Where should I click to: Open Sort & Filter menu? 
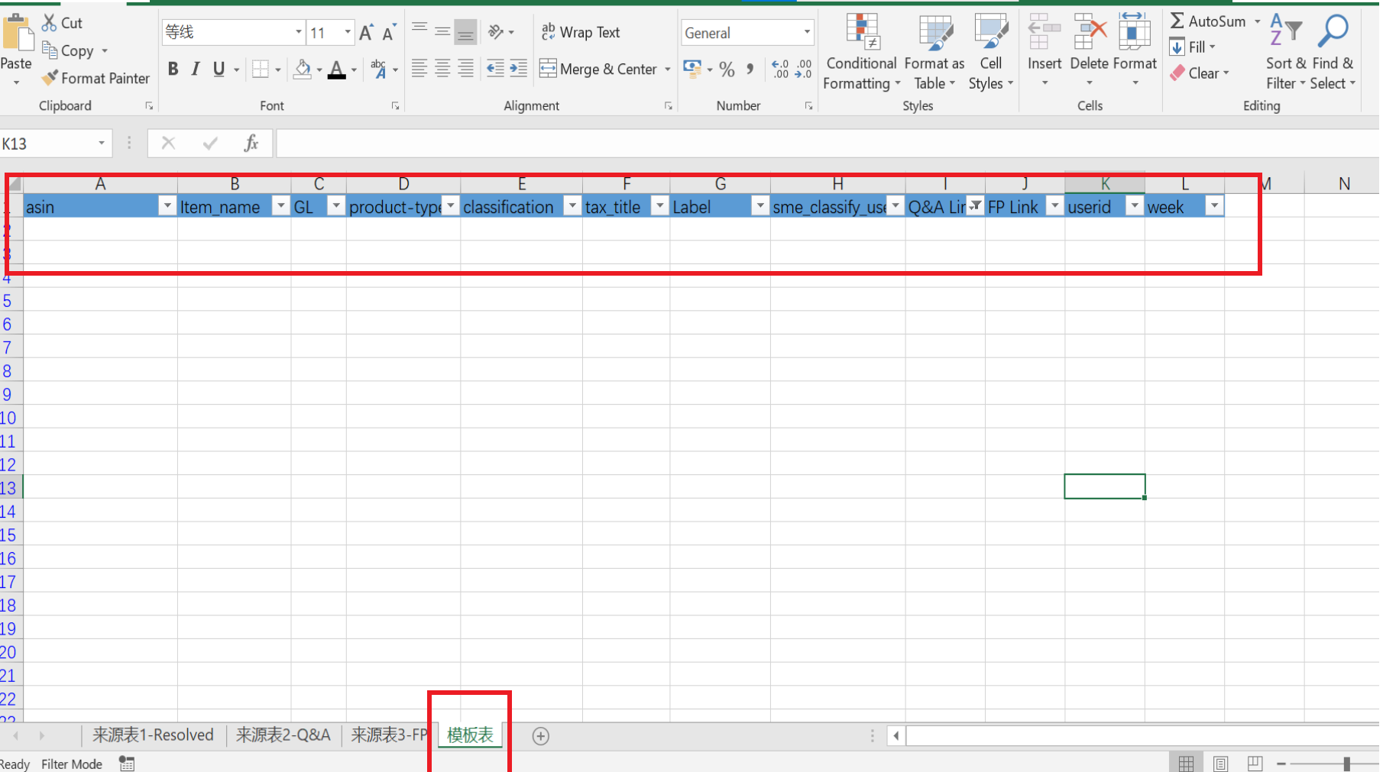(x=1286, y=52)
